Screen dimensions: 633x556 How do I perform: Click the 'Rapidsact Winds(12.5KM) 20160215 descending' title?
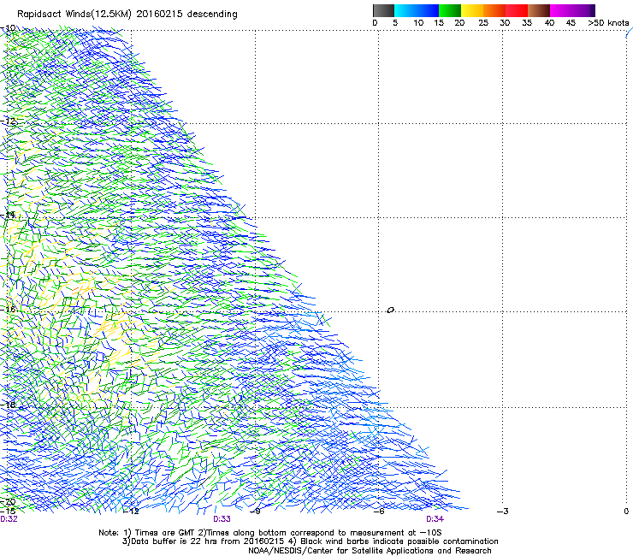(127, 15)
